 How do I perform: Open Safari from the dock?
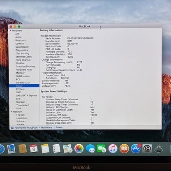point(2,149)
